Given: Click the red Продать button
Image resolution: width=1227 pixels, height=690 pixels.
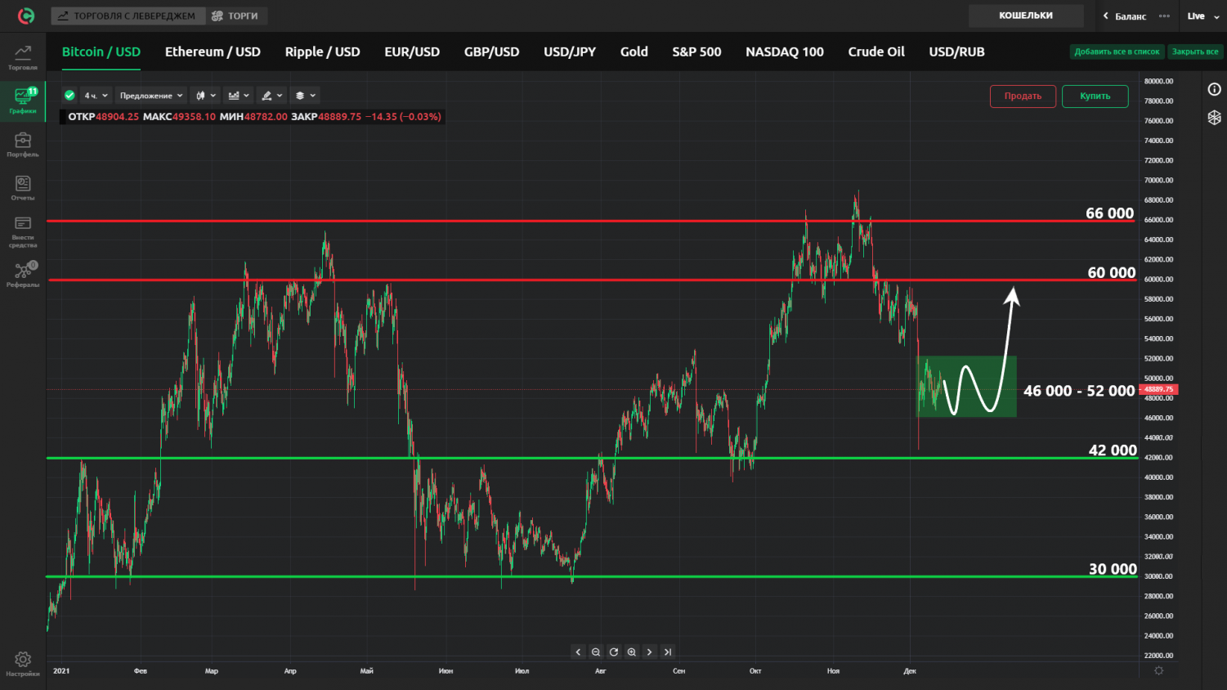Looking at the screenshot, I should coord(1023,96).
